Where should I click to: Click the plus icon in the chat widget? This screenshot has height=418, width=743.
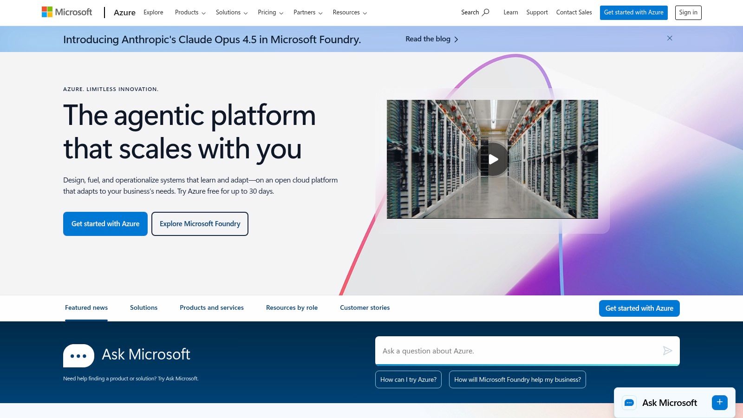pyautogui.click(x=719, y=402)
